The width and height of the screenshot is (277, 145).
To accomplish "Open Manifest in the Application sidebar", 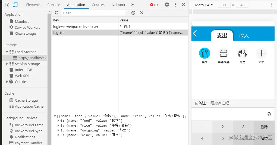I will coord(22,21).
